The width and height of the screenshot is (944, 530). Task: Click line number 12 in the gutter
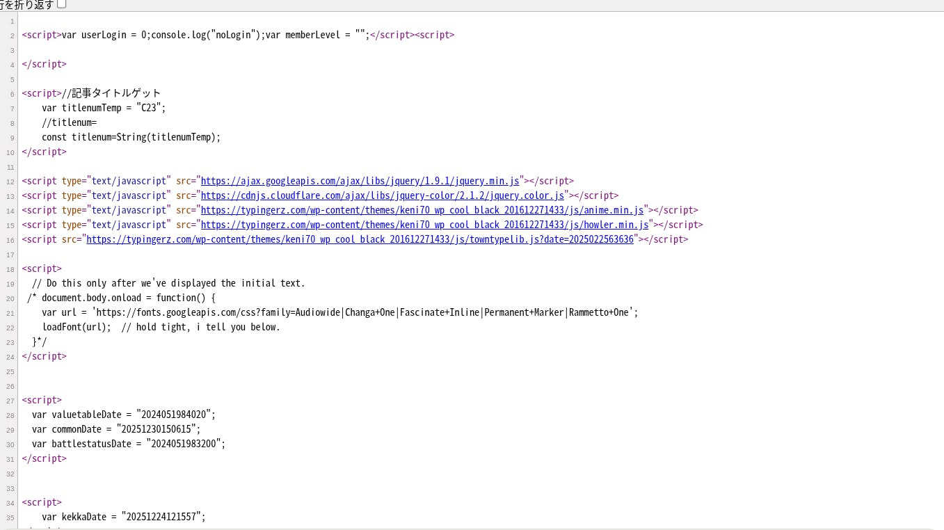point(10,182)
